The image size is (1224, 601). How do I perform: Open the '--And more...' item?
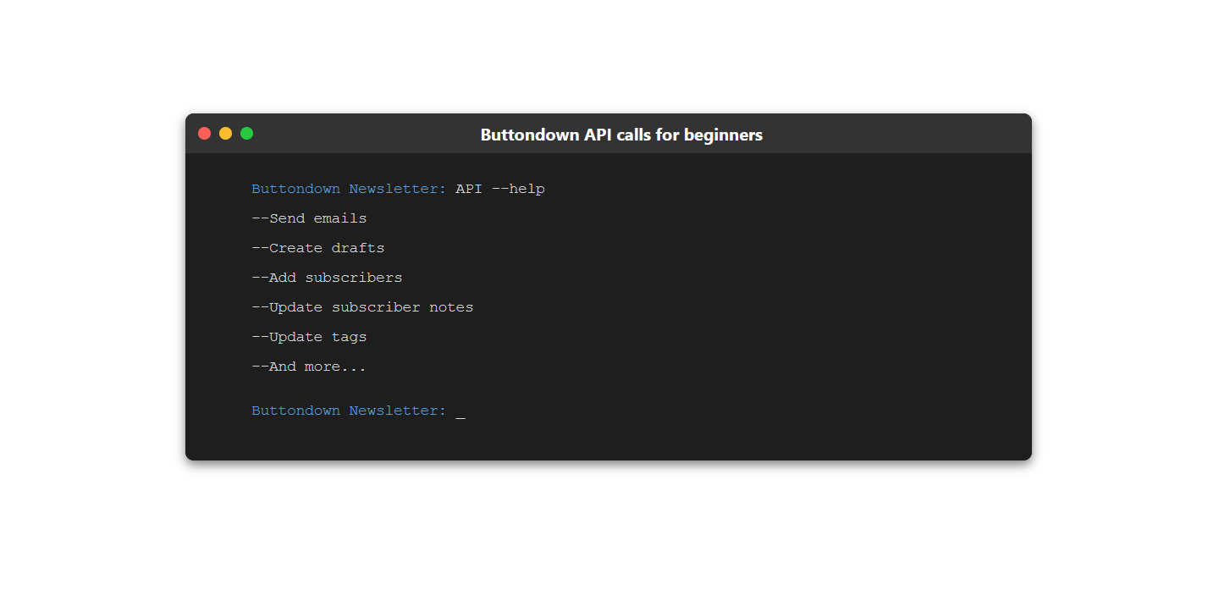(309, 367)
